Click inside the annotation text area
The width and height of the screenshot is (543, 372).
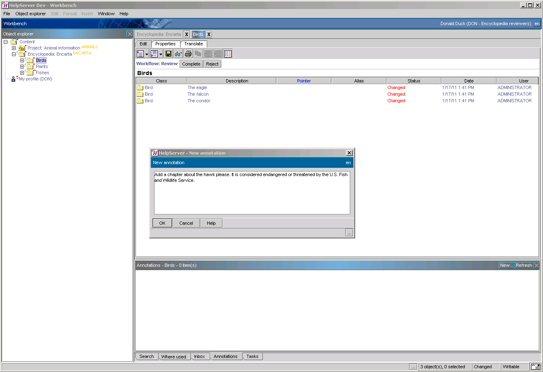(252, 193)
